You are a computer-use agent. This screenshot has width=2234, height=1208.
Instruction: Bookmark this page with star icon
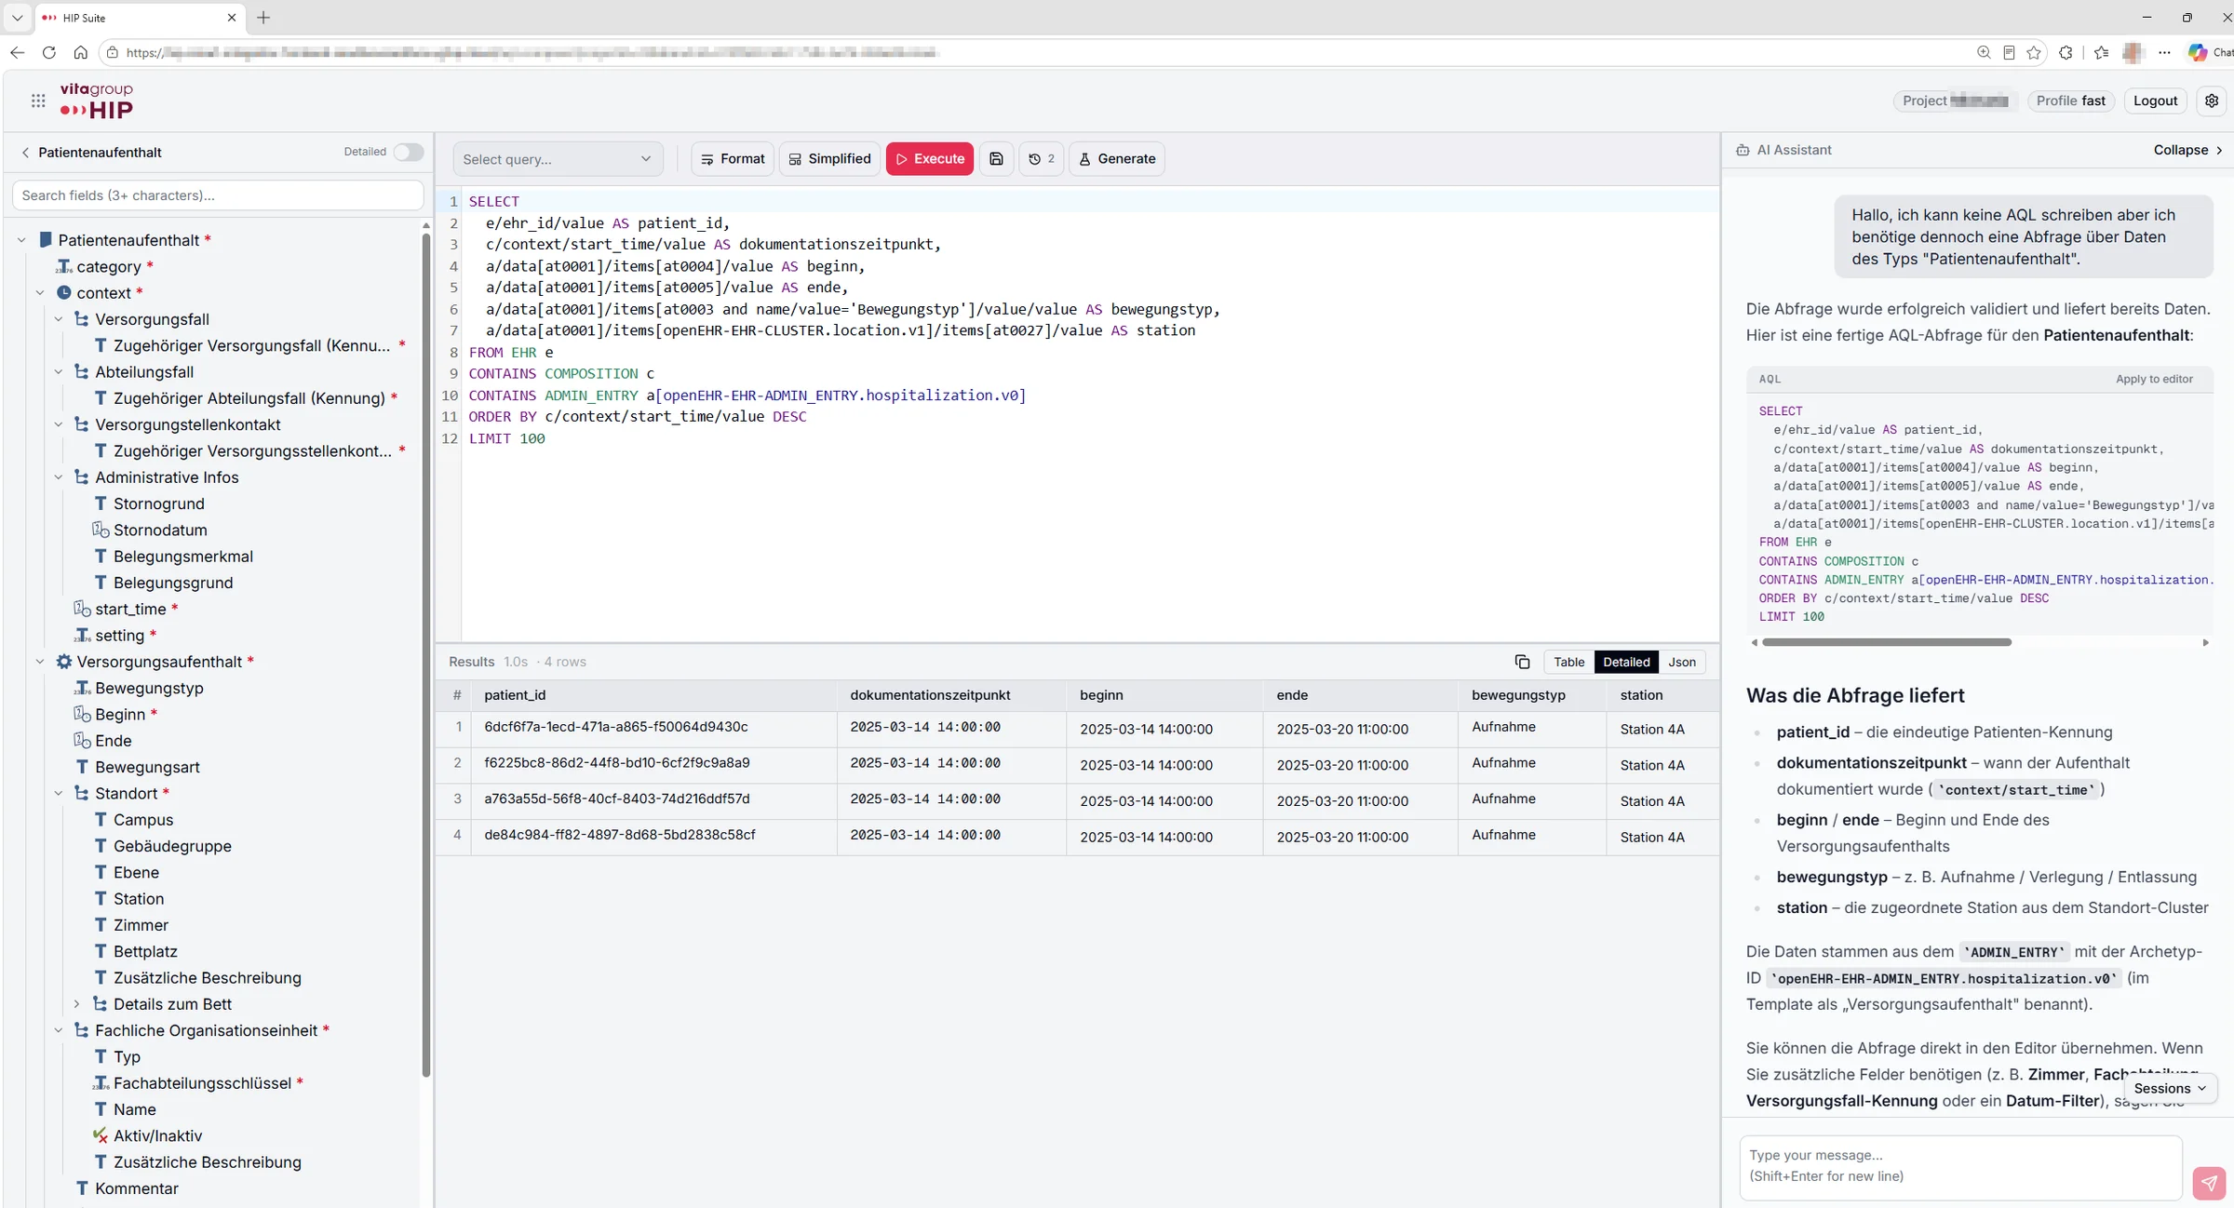[x=2034, y=52]
